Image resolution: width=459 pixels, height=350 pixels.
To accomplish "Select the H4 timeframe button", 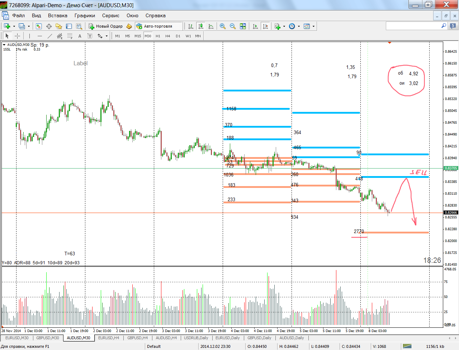I will (x=168, y=36).
